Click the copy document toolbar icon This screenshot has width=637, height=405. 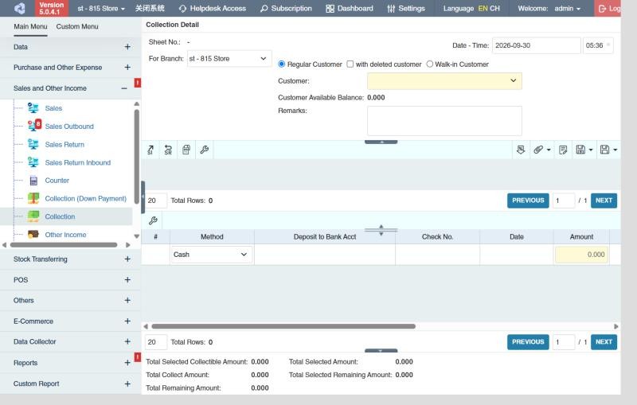[186, 150]
